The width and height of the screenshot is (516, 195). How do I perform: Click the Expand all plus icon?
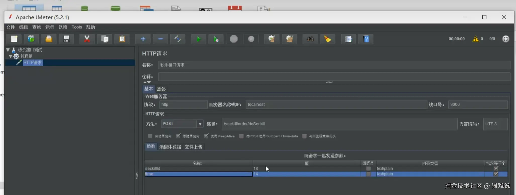coord(143,39)
